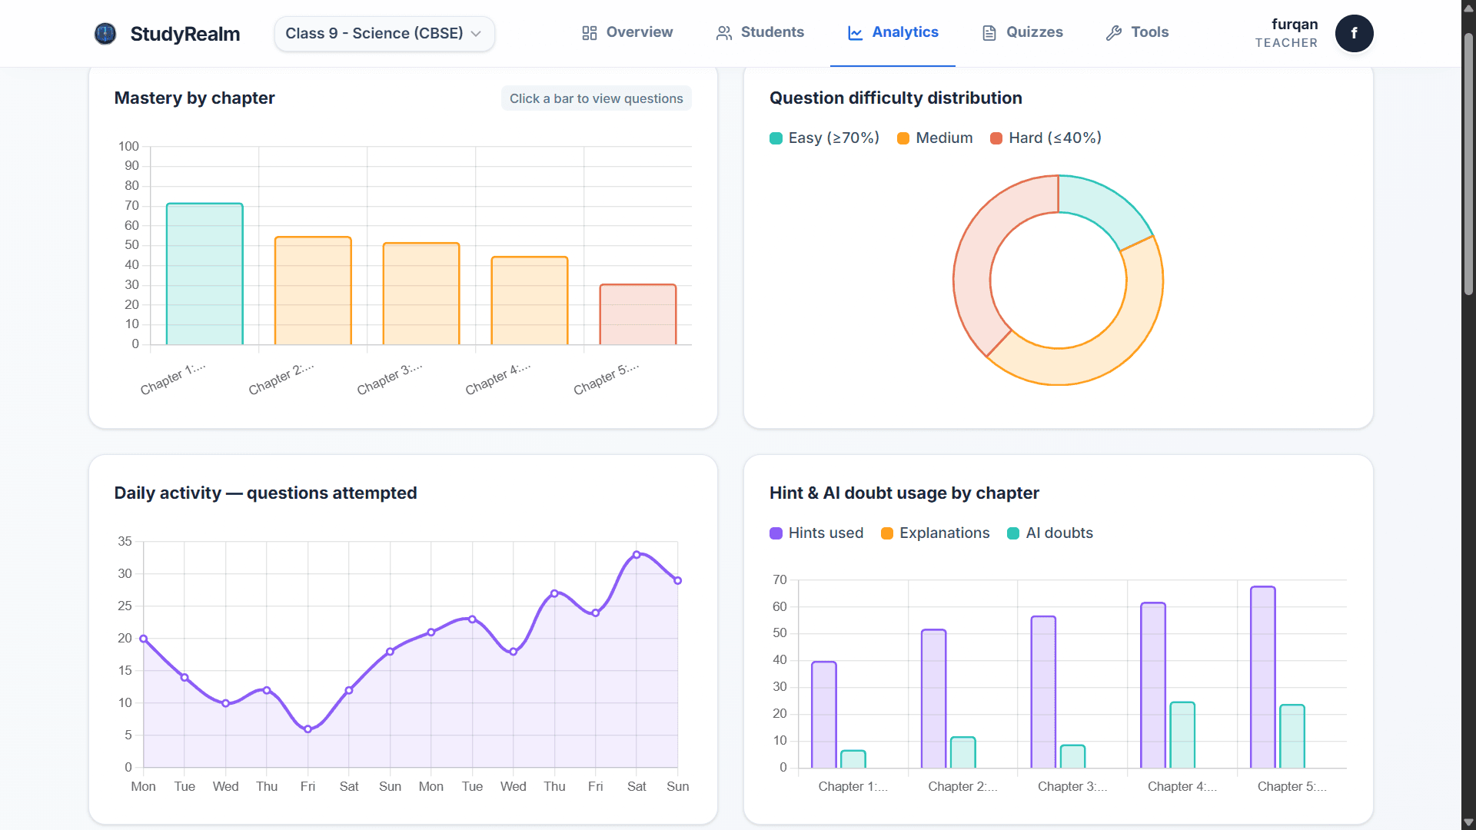Go to the Overview tab

point(627,32)
